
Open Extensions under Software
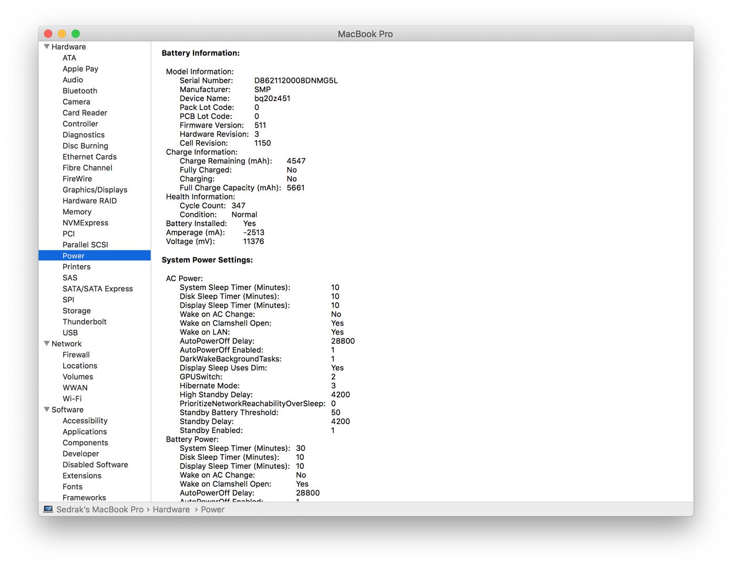pyautogui.click(x=82, y=476)
